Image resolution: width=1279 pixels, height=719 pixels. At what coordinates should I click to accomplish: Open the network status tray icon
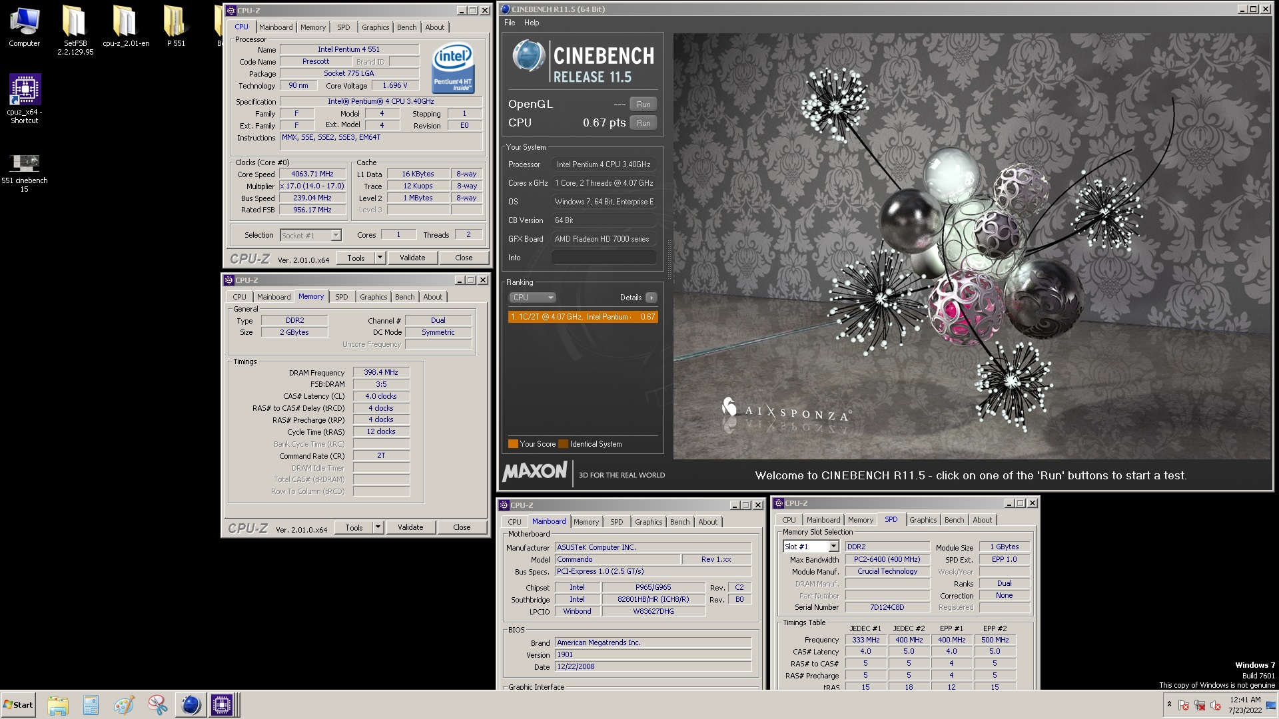(x=1200, y=705)
